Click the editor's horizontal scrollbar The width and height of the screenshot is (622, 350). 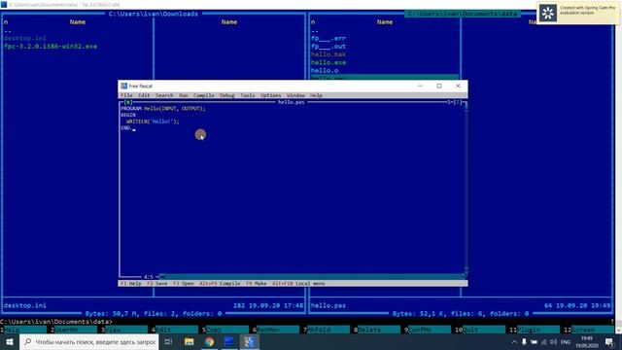311,276
